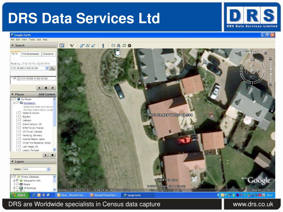Click the email envelope icon
The height and width of the screenshot is (212, 283).
tap(113, 46)
